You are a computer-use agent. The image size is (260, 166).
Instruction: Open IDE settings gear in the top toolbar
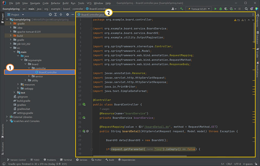pos(252,9)
